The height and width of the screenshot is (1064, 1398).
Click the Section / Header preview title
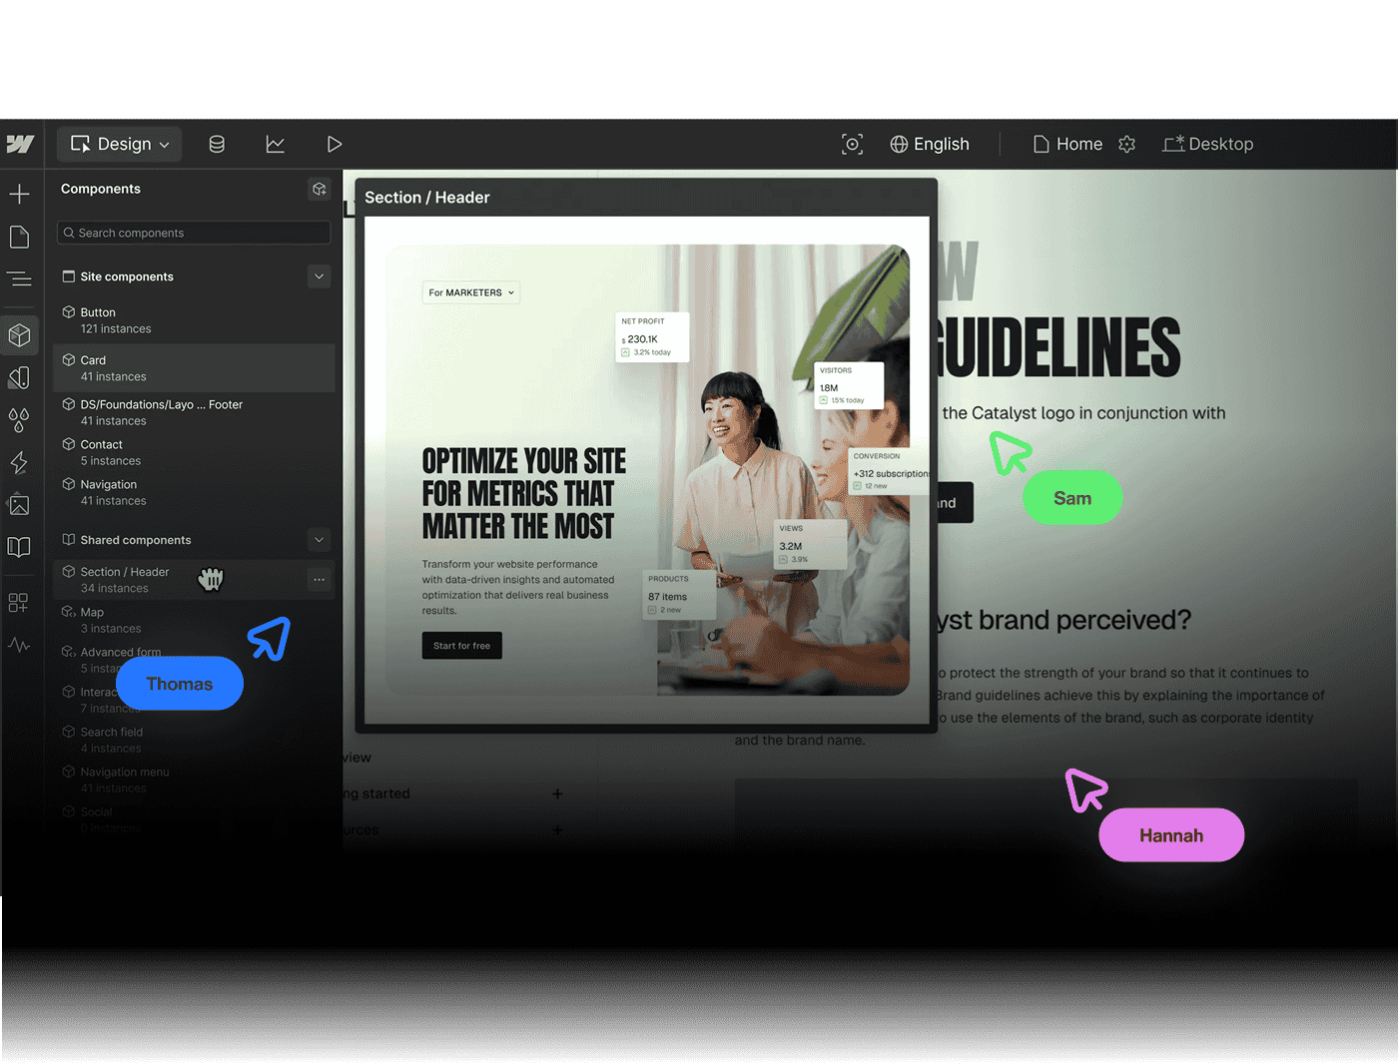[427, 198]
